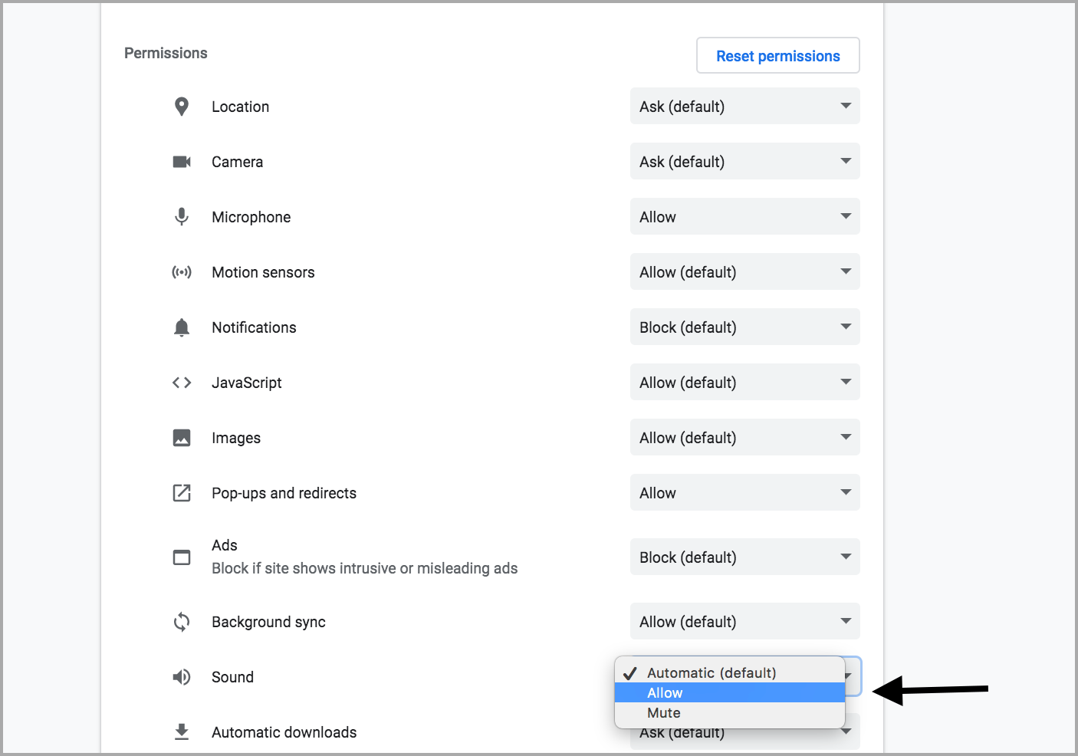Click the Sound speaker icon
The width and height of the screenshot is (1078, 756).
click(182, 677)
